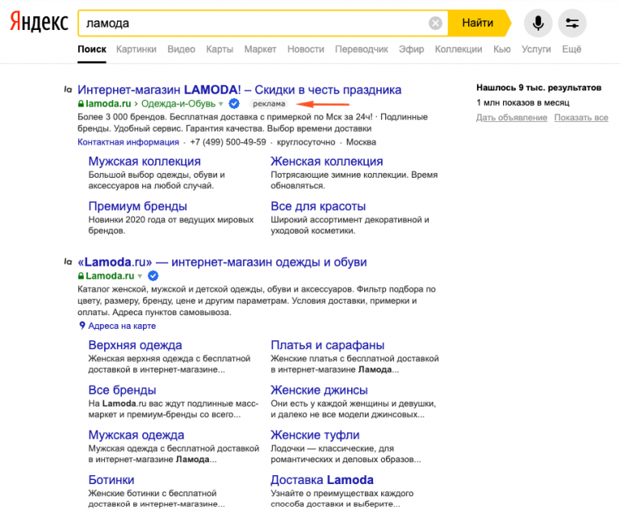The width and height of the screenshot is (620, 514).
Task: Open Платья и сарафаны sitelink
Action: (x=328, y=345)
